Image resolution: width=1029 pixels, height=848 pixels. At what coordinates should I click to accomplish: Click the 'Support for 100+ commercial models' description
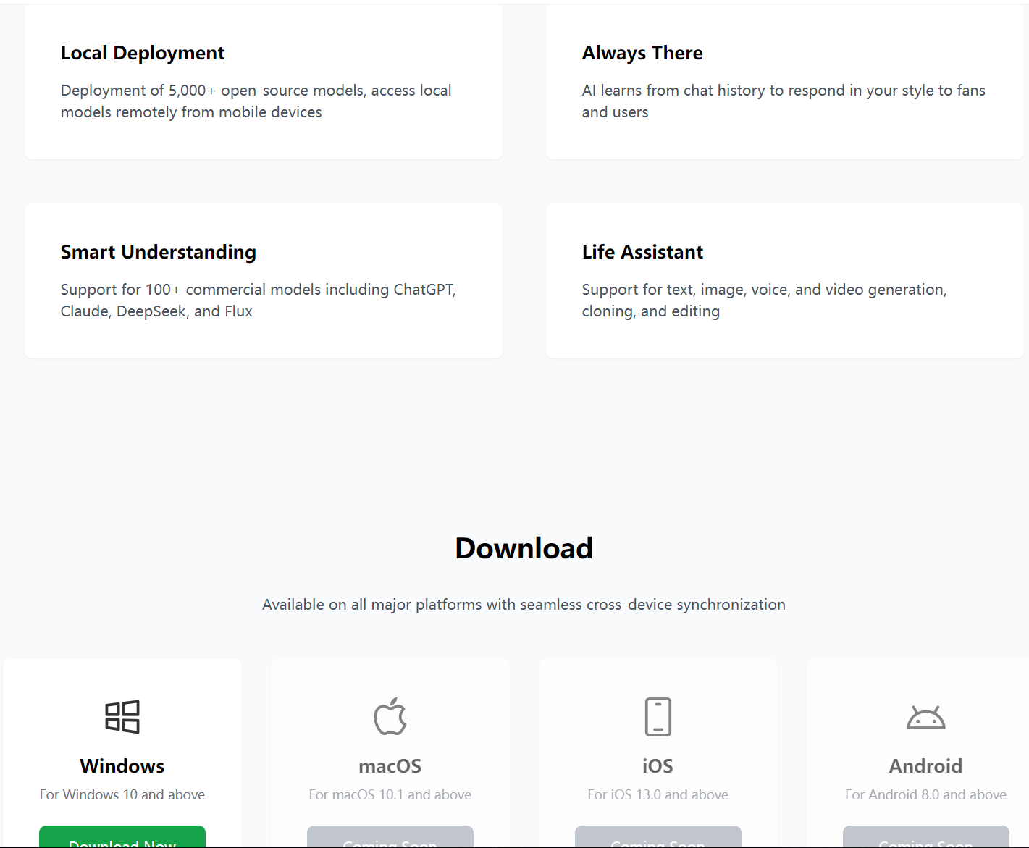tap(259, 301)
